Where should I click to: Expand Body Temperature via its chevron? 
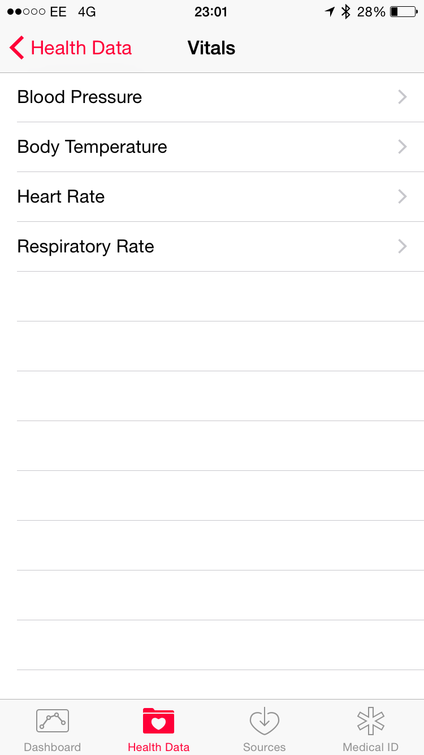pos(403,147)
